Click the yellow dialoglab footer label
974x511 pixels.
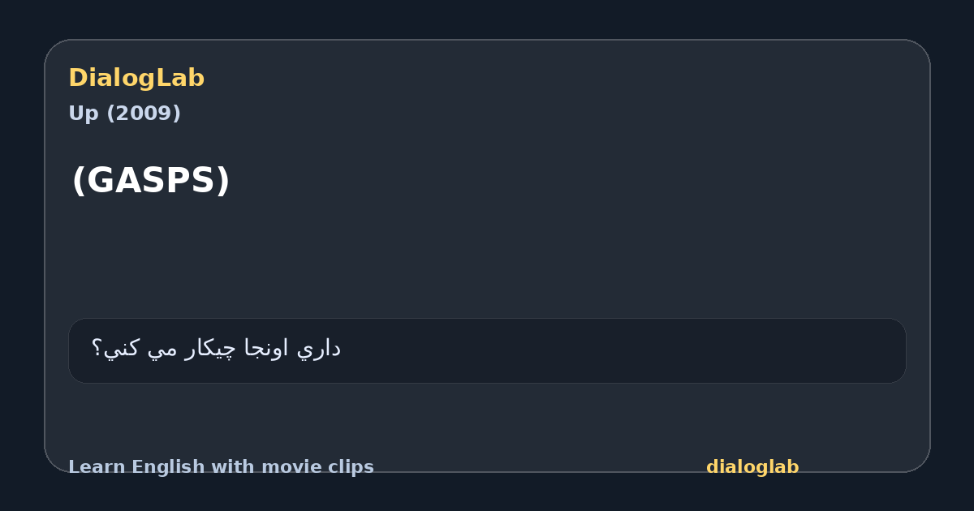point(752,467)
